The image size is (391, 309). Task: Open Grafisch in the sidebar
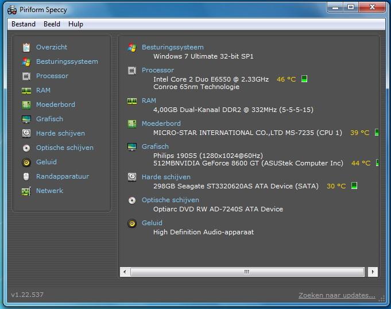click(x=49, y=119)
